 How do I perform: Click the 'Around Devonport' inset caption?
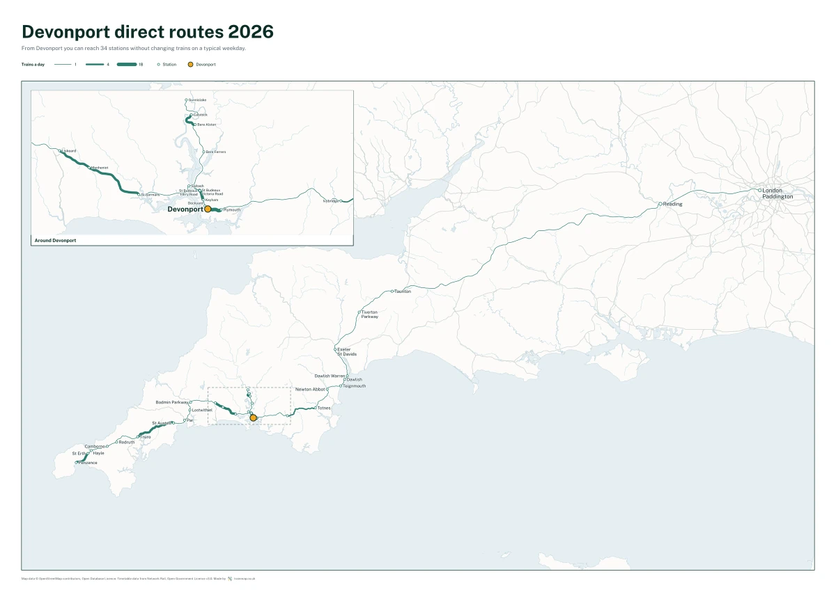point(55,240)
